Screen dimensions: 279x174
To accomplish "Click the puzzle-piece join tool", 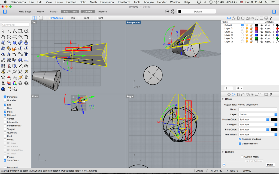I will coord(9,48).
